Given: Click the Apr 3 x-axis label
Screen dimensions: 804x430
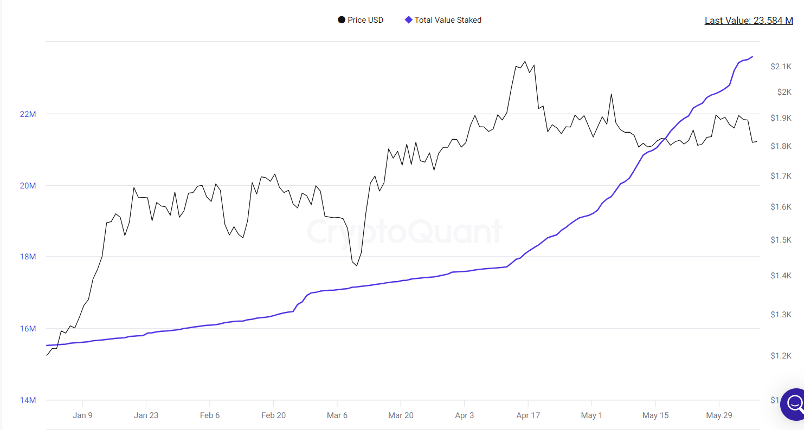Looking at the screenshot, I should (464, 415).
